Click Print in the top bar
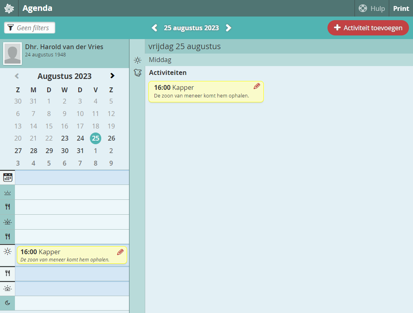The width and height of the screenshot is (413, 313). tap(401, 8)
